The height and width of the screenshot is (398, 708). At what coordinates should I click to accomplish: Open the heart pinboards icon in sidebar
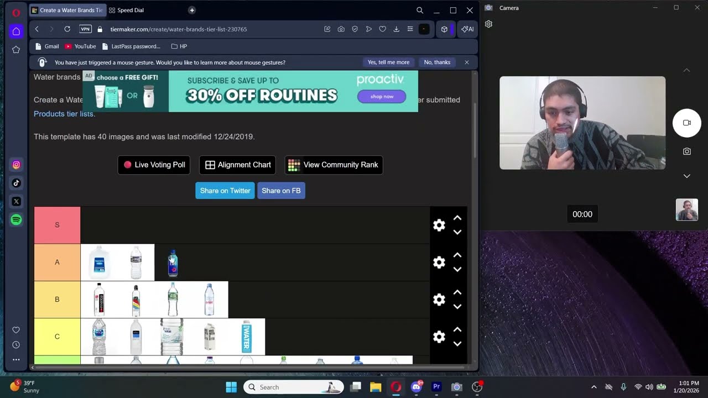[x=16, y=330]
